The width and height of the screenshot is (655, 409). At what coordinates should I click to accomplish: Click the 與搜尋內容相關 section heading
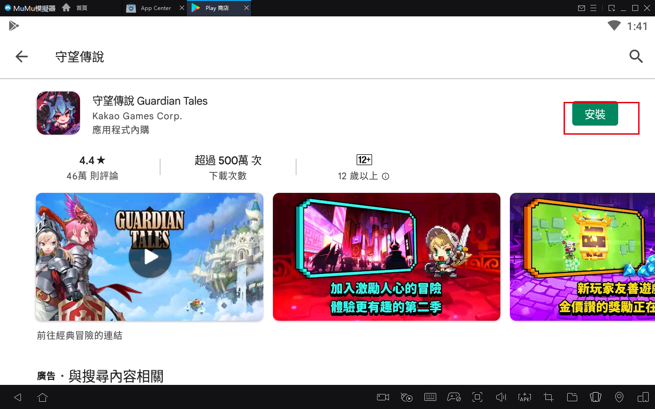click(x=116, y=376)
